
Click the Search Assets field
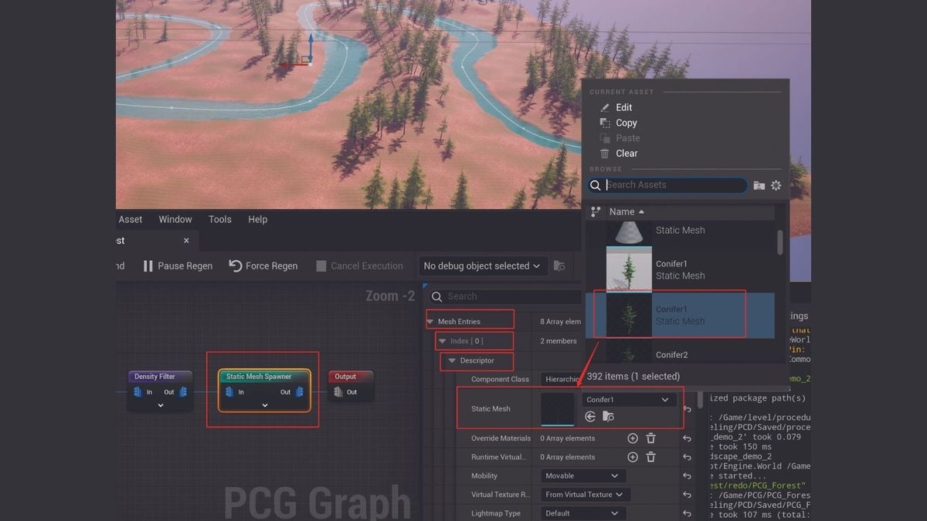(667, 185)
